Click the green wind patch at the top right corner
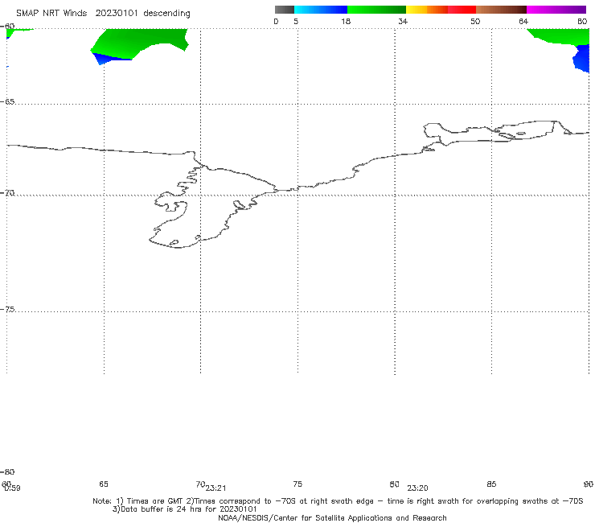 click(561, 36)
